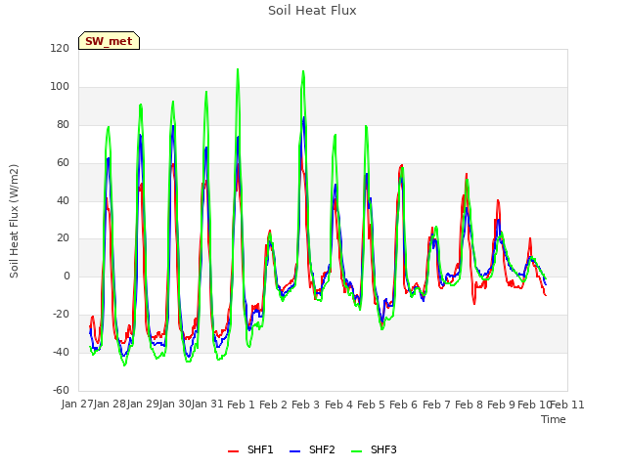Click the 120 y-axis tick label
The height and width of the screenshot is (469, 626).
point(60,48)
